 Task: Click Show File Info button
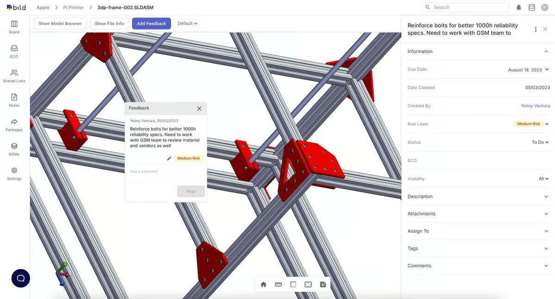point(109,24)
